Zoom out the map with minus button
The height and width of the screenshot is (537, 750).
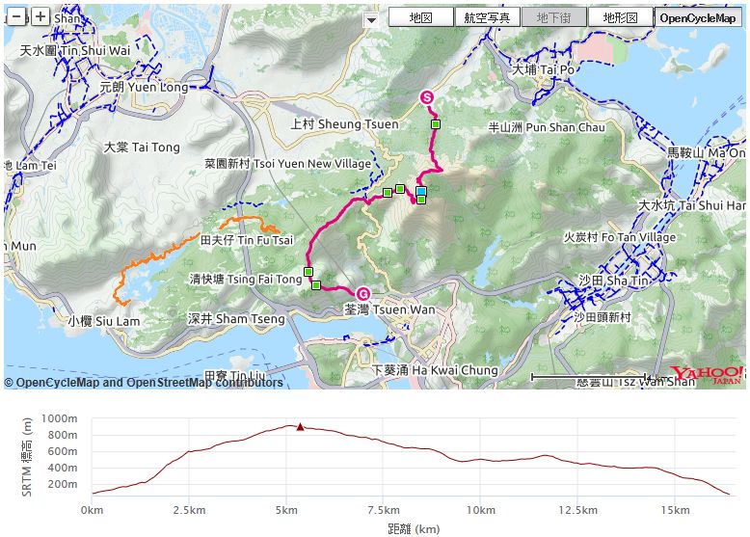click(x=16, y=16)
